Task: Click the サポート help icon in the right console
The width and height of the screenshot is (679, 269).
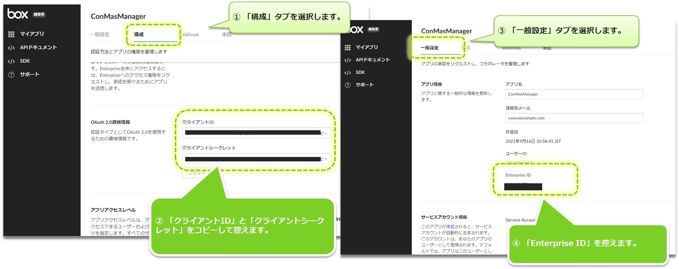Action: (348, 85)
